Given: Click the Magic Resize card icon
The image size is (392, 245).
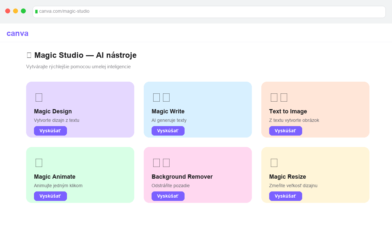Looking at the screenshot, I should click(x=274, y=163).
